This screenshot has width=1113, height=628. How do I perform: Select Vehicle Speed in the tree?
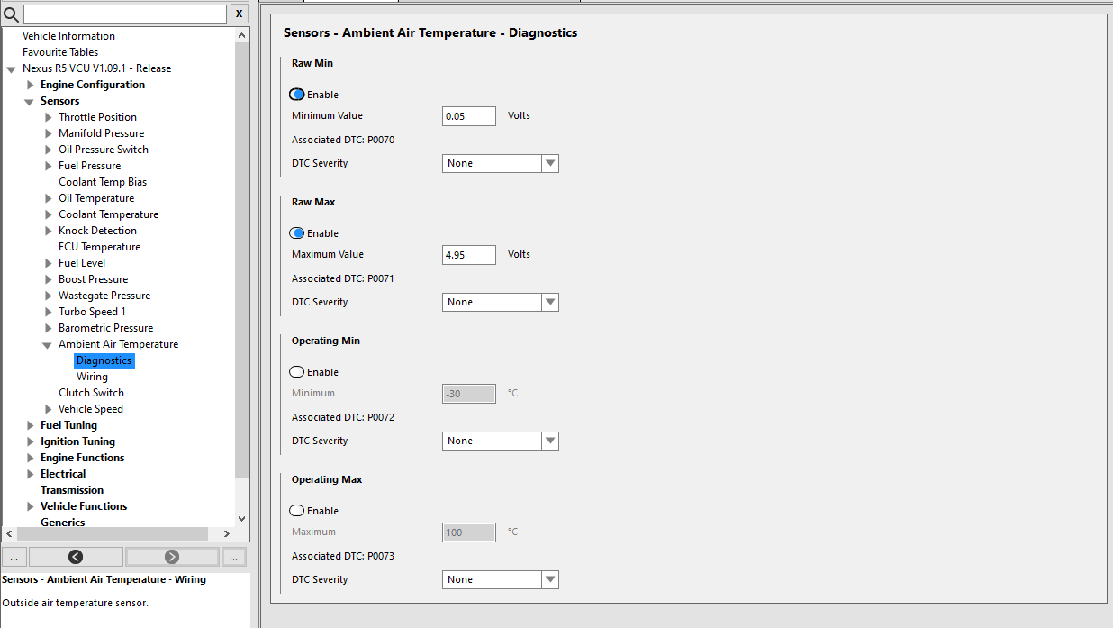(x=91, y=409)
